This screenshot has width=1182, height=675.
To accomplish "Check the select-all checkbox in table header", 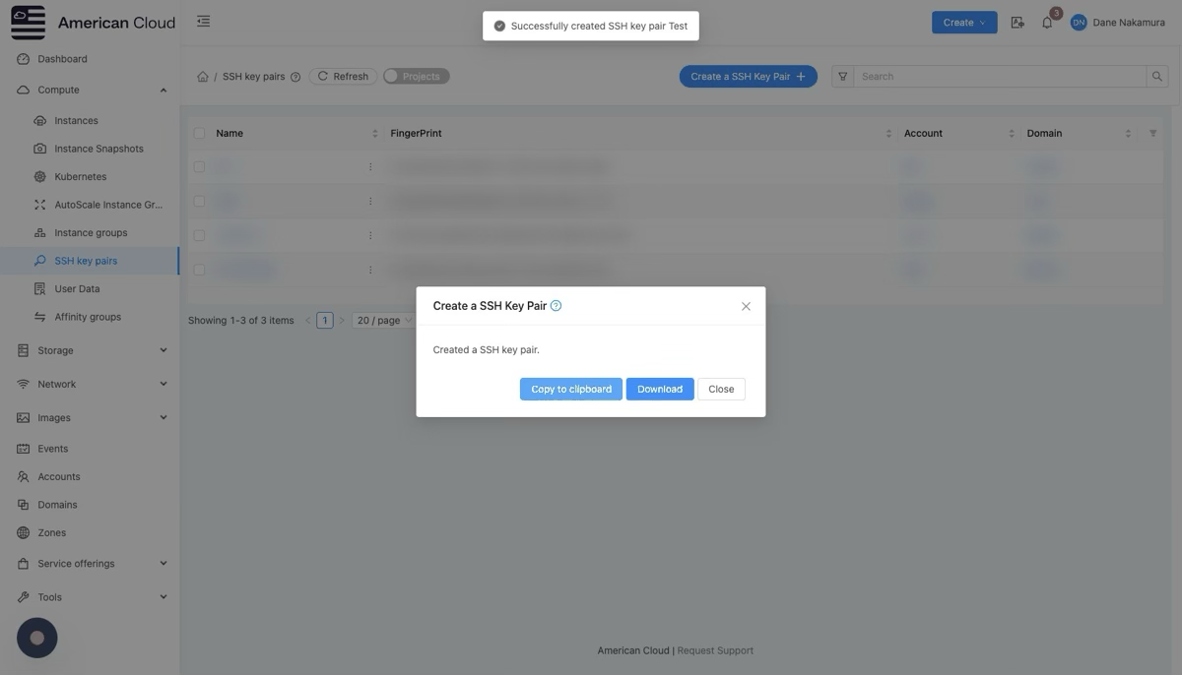I will coord(200,134).
